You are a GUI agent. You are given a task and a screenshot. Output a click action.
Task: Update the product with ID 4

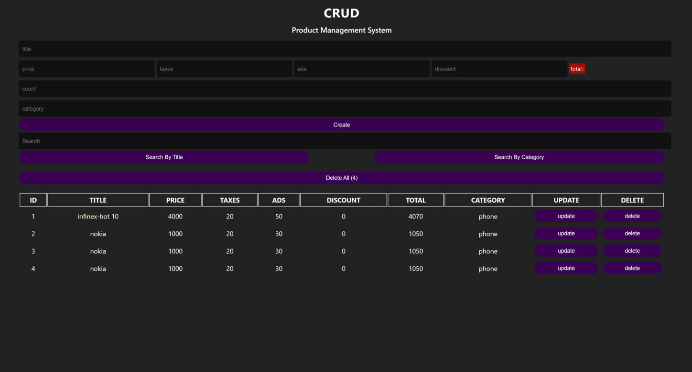(x=566, y=269)
